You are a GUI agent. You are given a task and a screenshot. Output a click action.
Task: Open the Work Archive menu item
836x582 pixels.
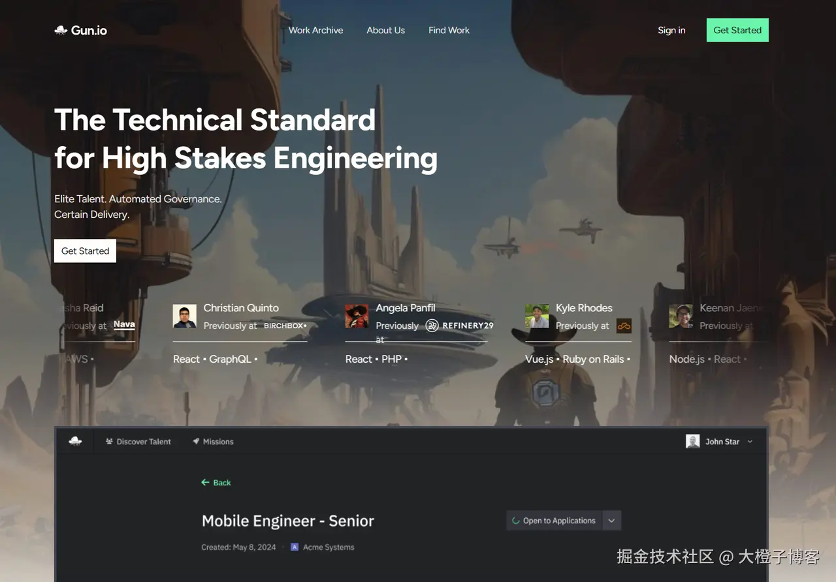click(x=315, y=30)
